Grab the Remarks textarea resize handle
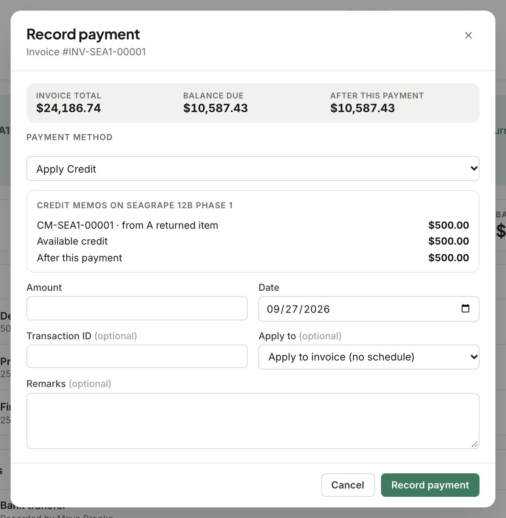This screenshot has height=518, width=506. 475,444
